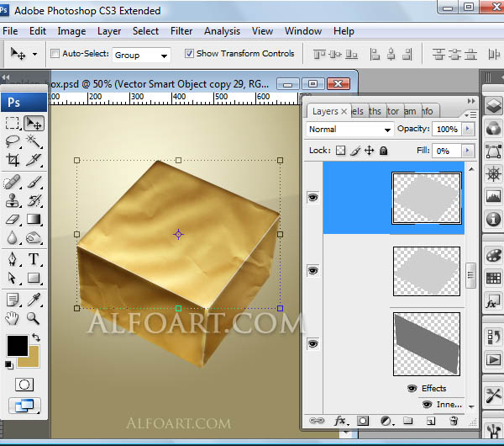Click the black foreground color swatch
The image size is (504, 446).
18,346
